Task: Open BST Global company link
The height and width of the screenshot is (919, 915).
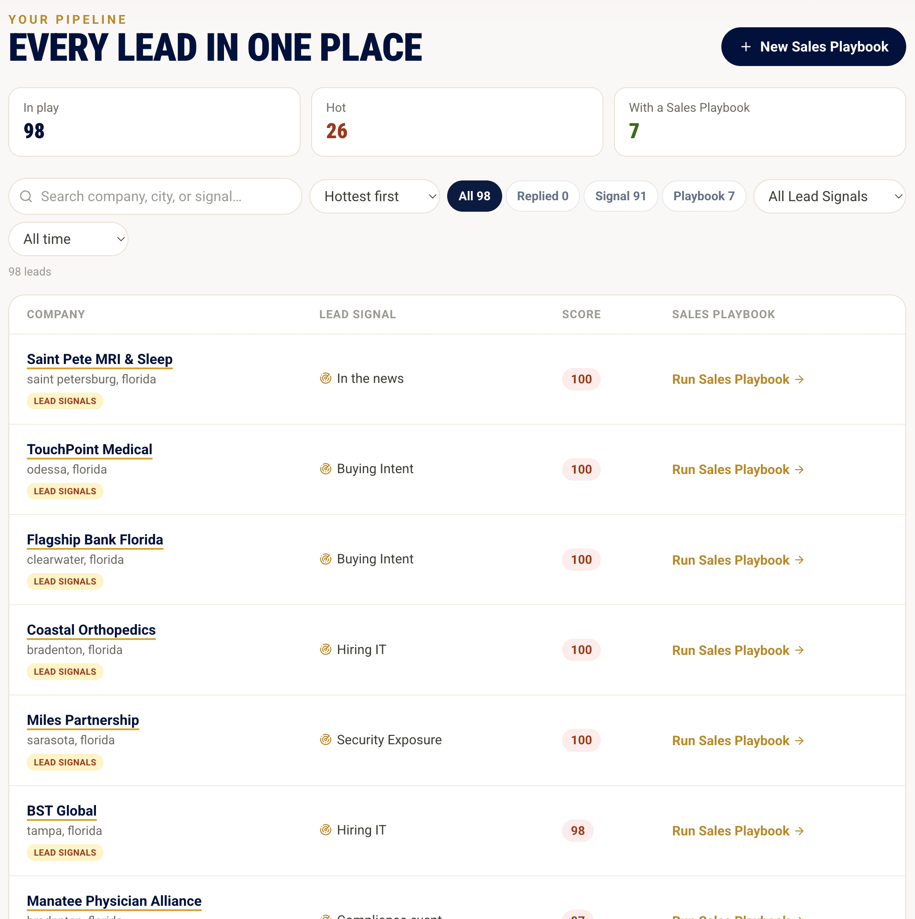Action: coord(62,811)
